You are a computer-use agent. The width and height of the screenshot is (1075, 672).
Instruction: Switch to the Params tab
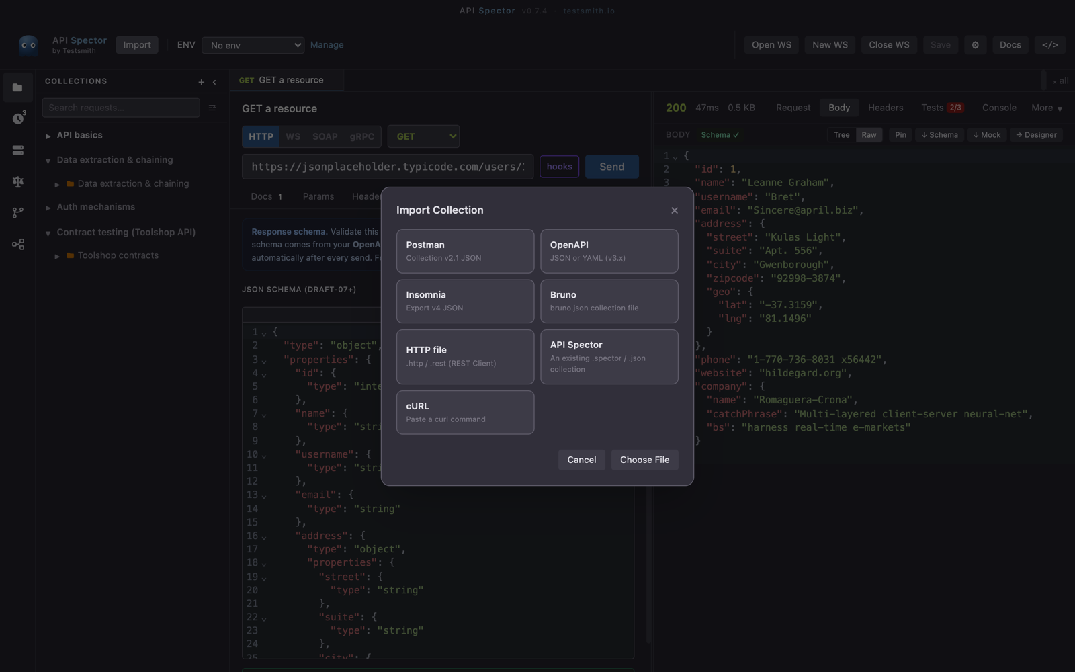tap(318, 196)
